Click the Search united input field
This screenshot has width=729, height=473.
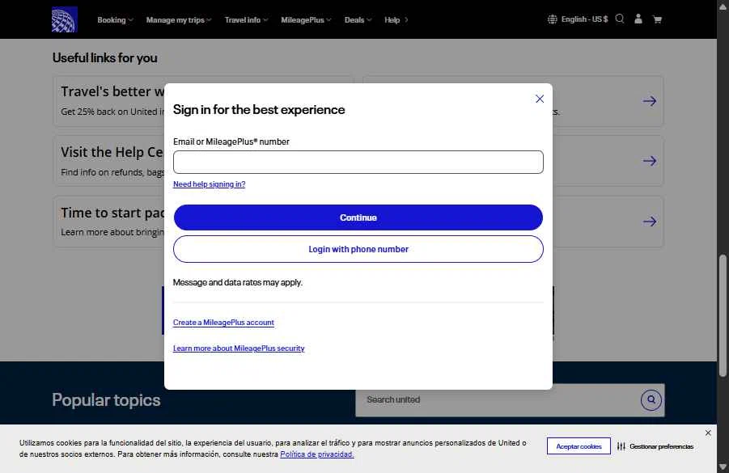coord(498,400)
